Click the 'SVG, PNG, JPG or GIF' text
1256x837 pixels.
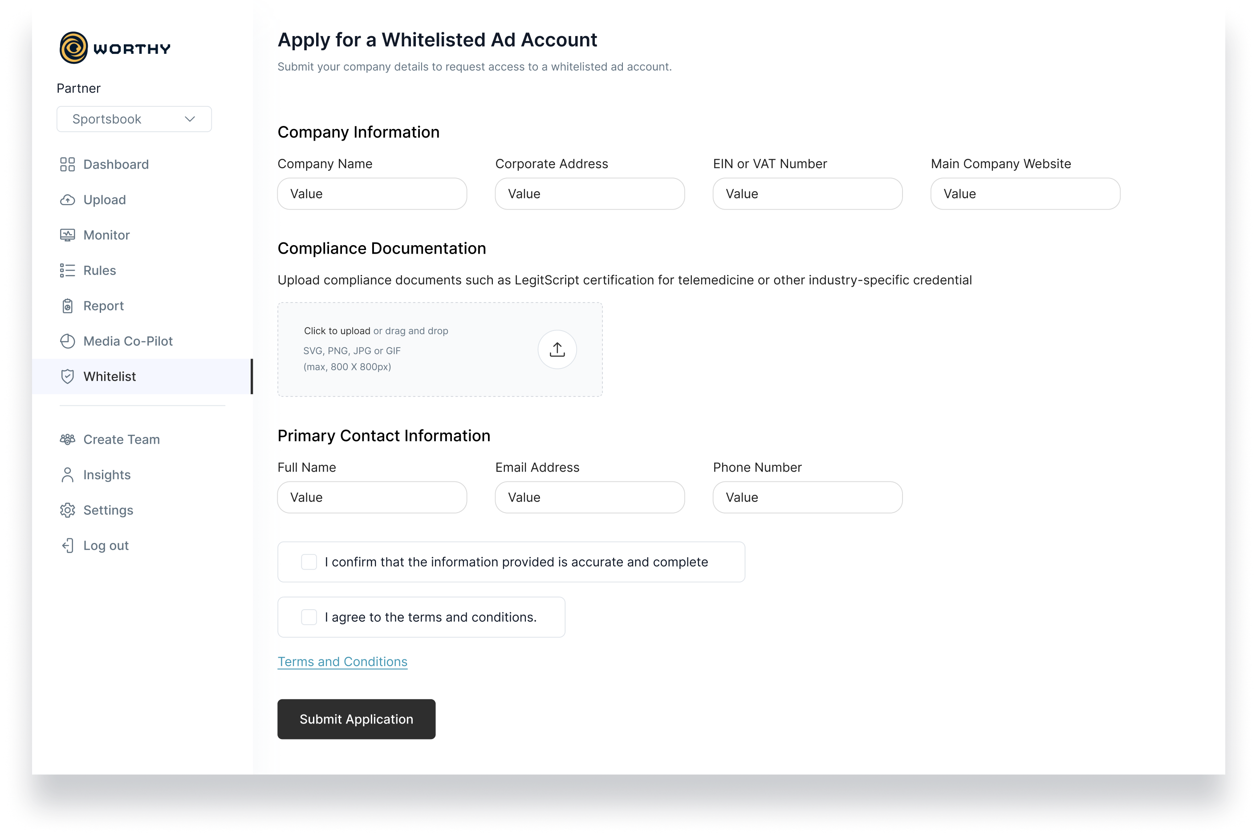[352, 351]
